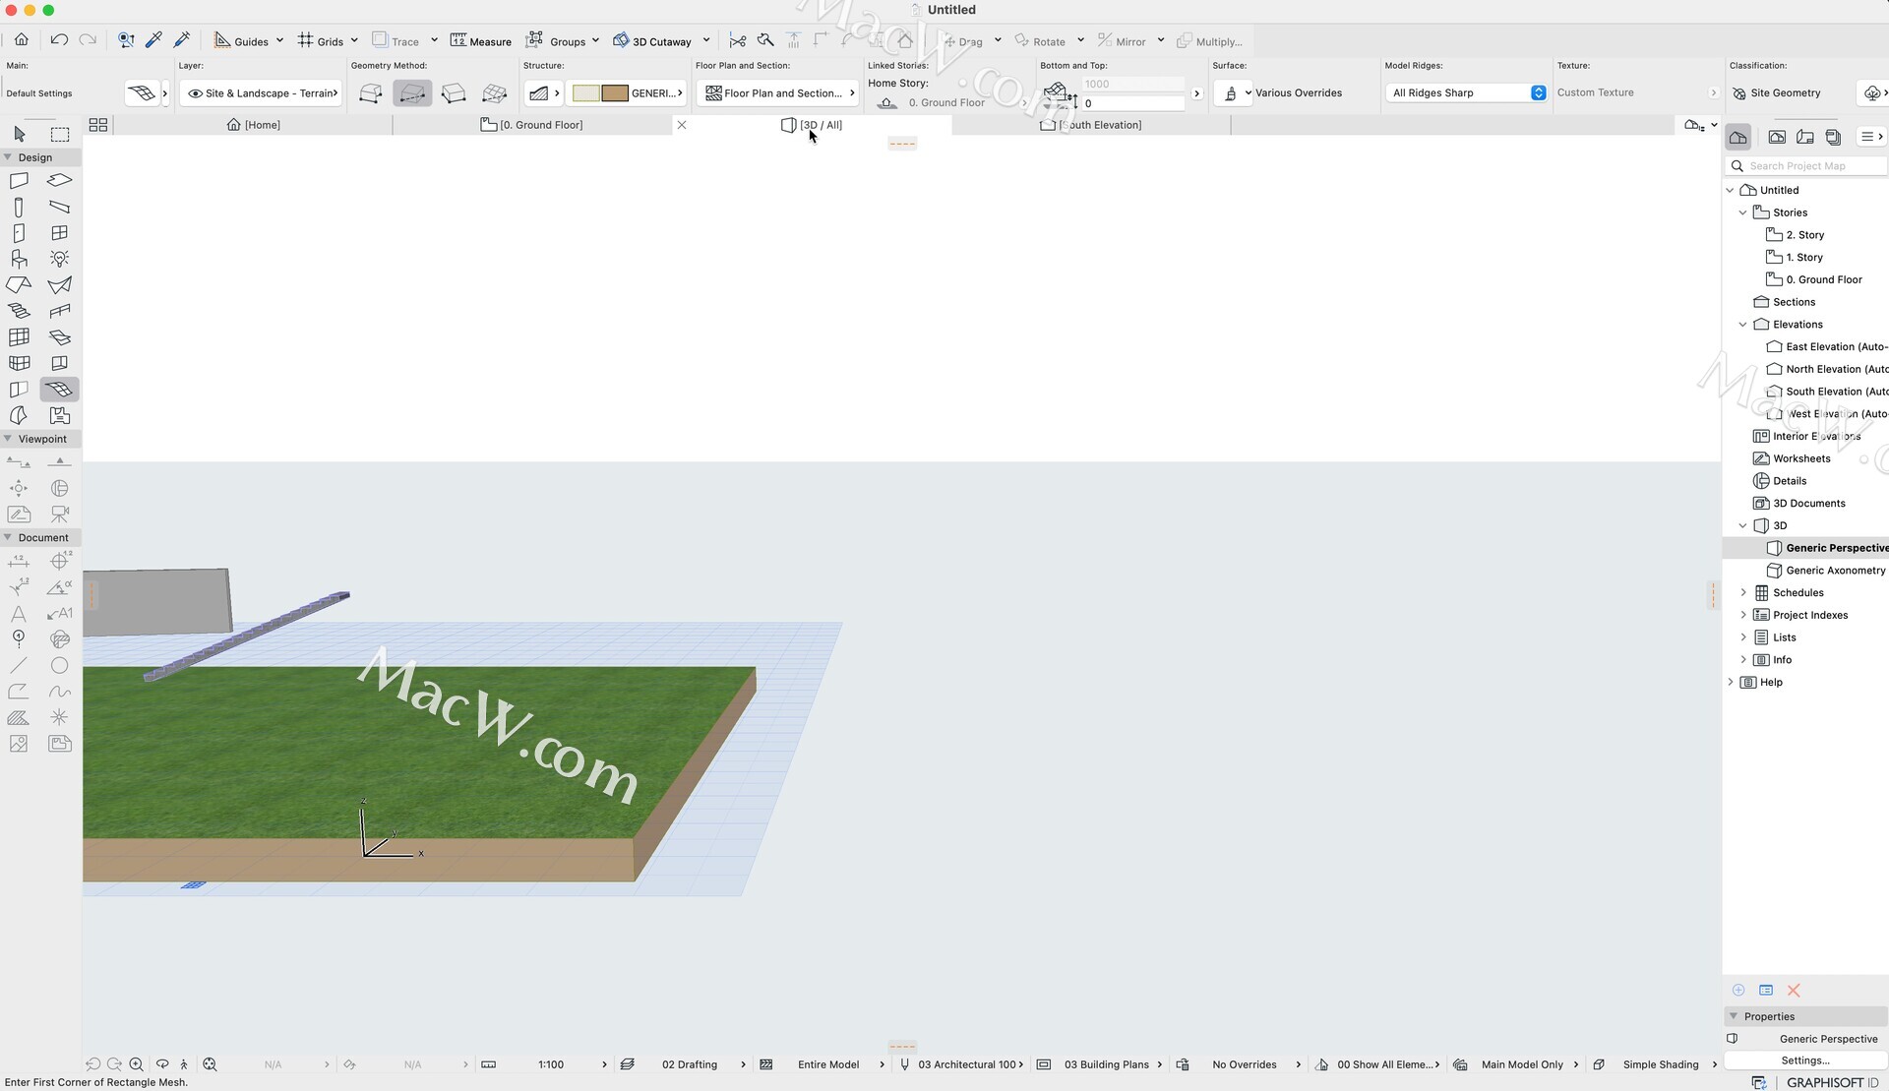Toggle Site & Landscape layer visibility eye
The width and height of the screenshot is (1889, 1091).
tap(195, 93)
